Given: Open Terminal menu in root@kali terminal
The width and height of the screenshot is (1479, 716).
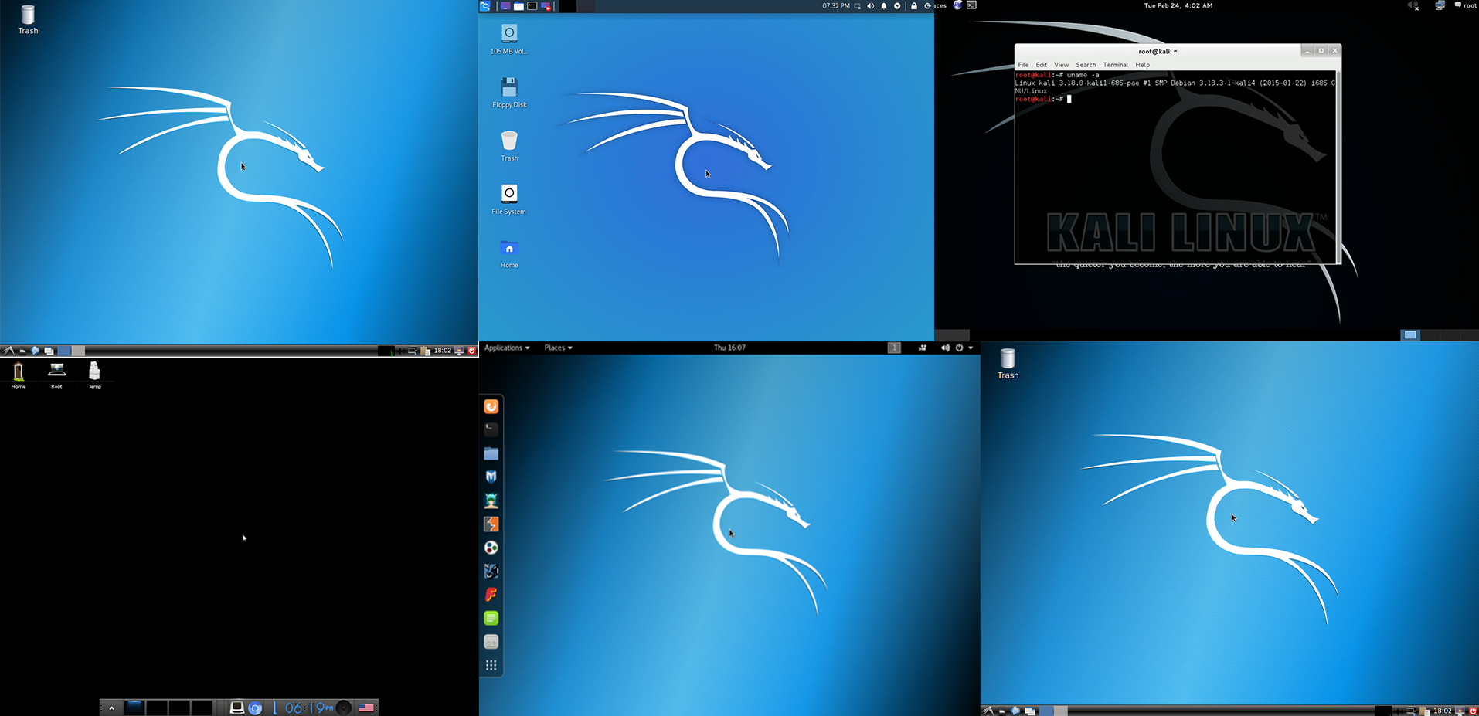Looking at the screenshot, I should (x=1115, y=65).
